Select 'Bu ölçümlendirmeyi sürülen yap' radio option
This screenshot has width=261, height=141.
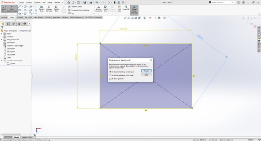tap(110, 72)
